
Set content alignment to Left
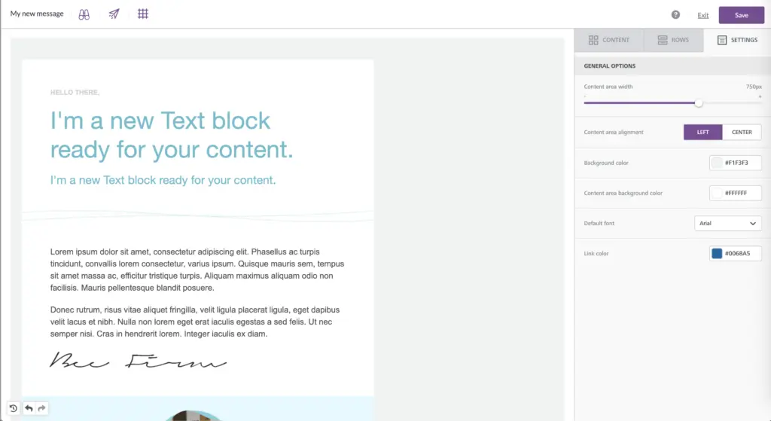pos(702,133)
